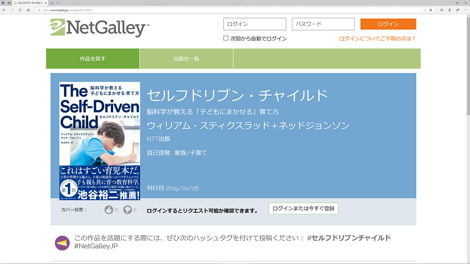Screen dimensions: 470x264
Task: Click the purple megaphone icon
Action: click(62, 243)
